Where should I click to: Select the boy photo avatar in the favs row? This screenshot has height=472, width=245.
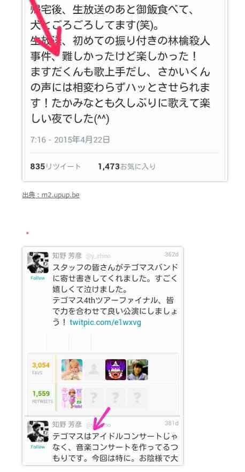pyautogui.click(x=137, y=370)
